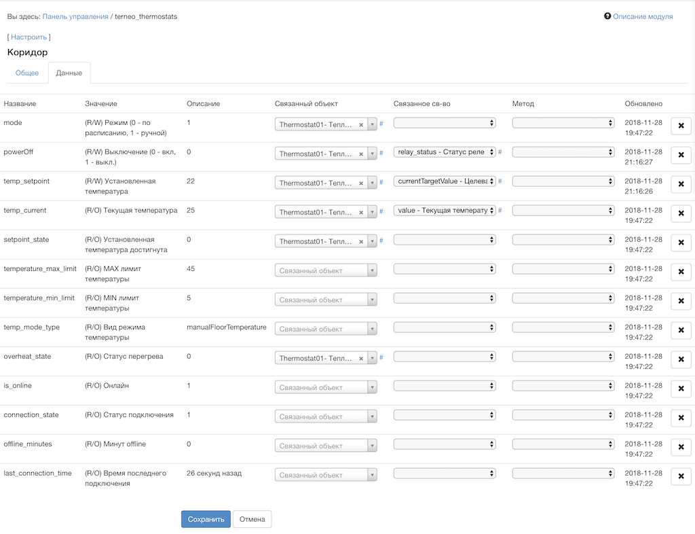This screenshot has width=695, height=534.
Task: Open method dropdown in powerOff row
Action: click(563, 152)
